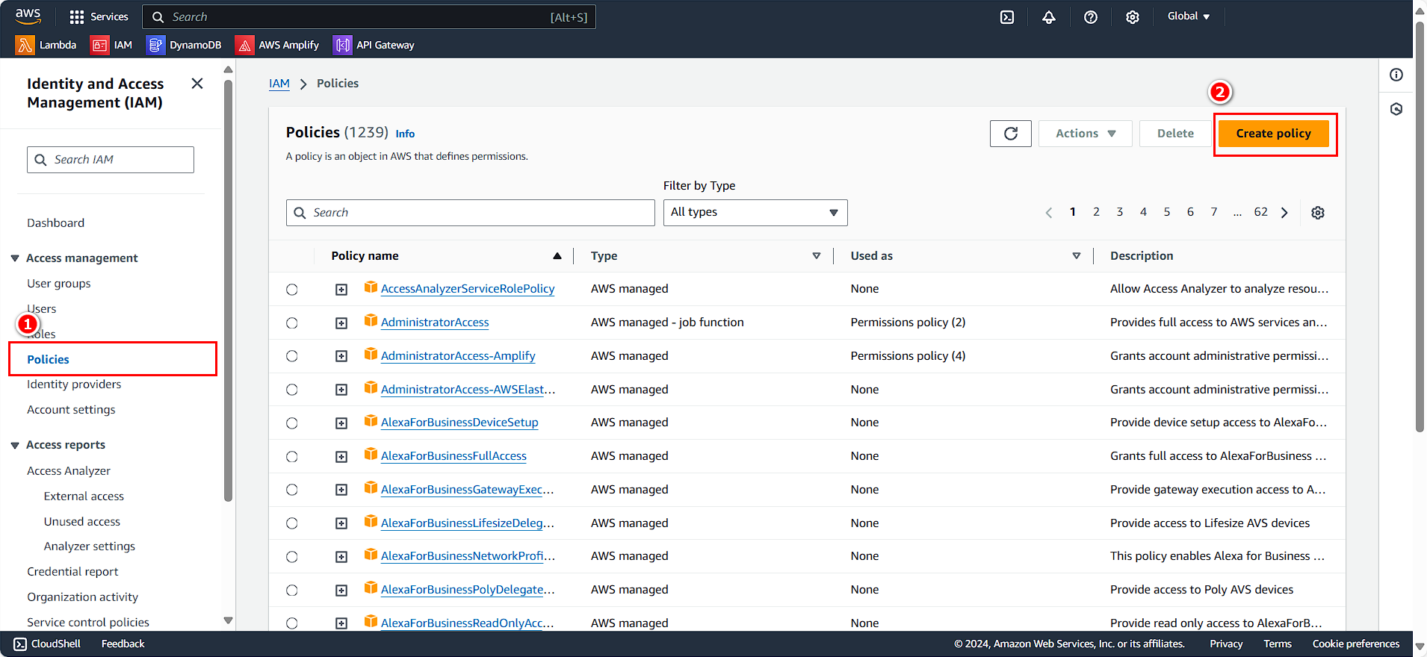This screenshot has height=657, width=1427.
Task: Open the notifications bell
Action: coord(1049,16)
